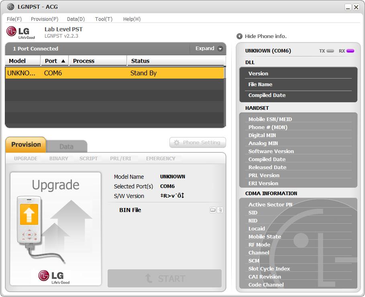Click the Digital MIN row
365x297 pixels.
pyautogui.click(x=298, y=135)
